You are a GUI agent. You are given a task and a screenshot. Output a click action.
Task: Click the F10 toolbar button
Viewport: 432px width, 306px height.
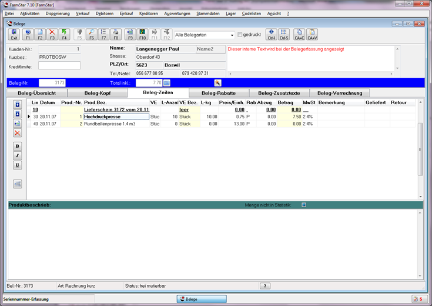[x=142, y=35]
